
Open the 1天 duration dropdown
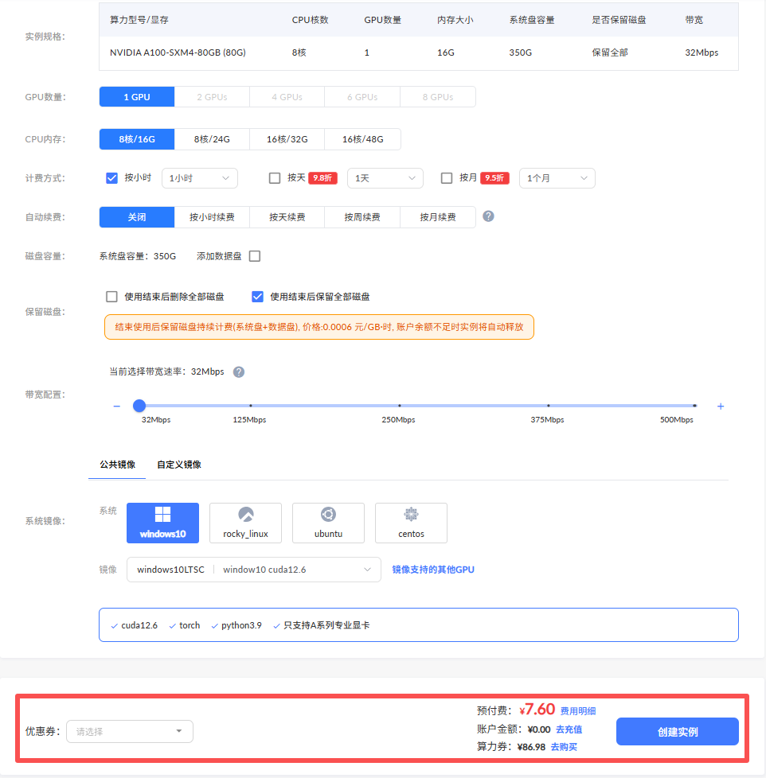(x=385, y=178)
